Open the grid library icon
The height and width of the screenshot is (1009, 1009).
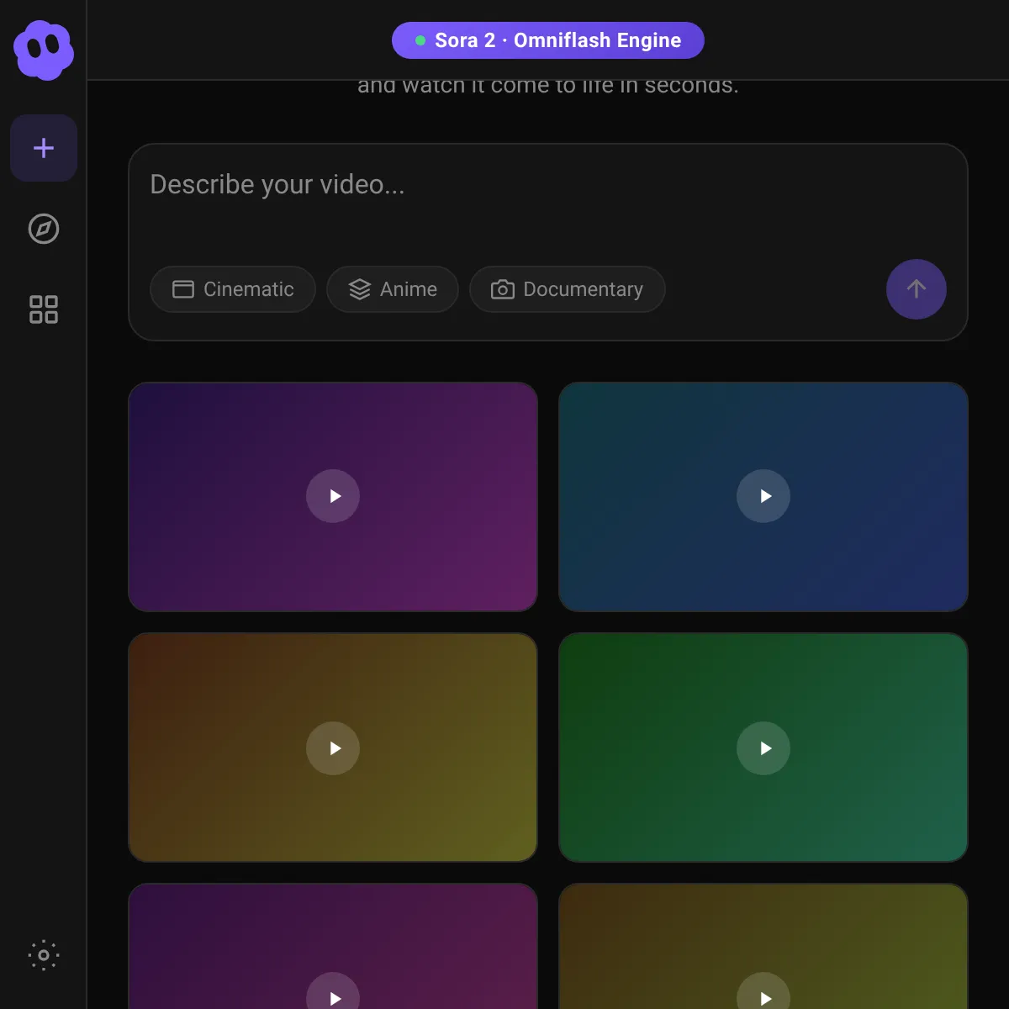(44, 309)
